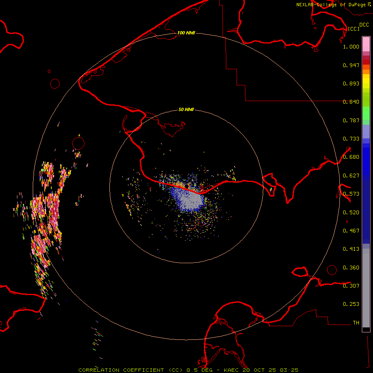The image size is (373, 373).
Task: Click the 100 NMI range ring label
Action: (x=186, y=33)
